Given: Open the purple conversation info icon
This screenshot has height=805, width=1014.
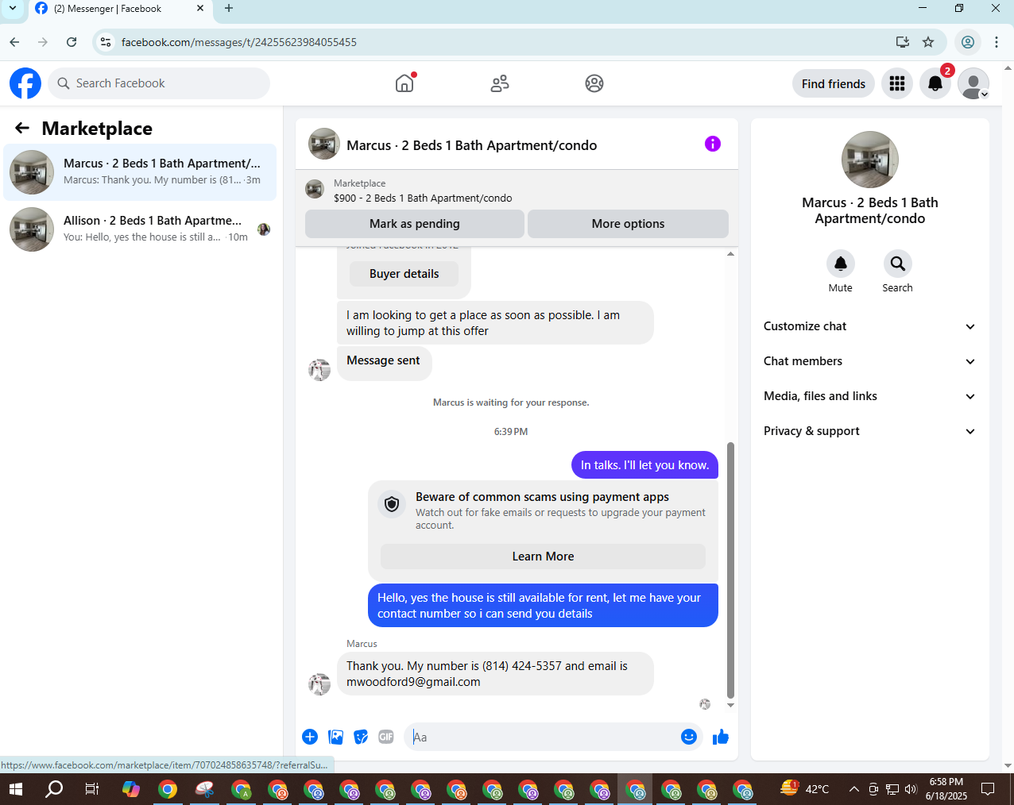Looking at the screenshot, I should [x=713, y=144].
